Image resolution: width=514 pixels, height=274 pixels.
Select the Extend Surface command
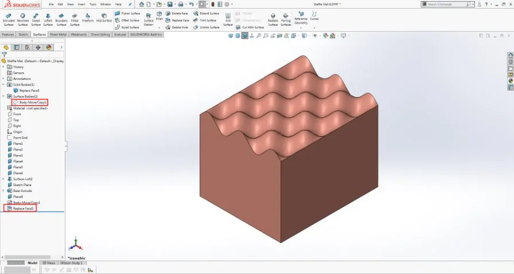pos(206,13)
